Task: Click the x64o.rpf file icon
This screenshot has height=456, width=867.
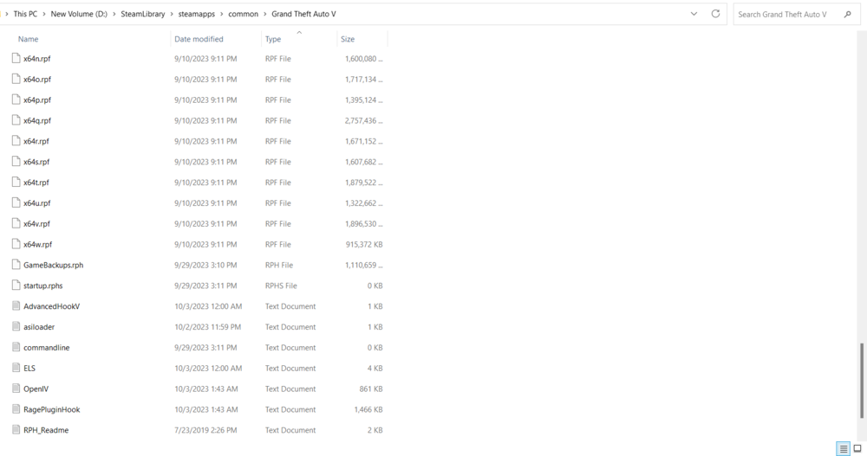Action: coord(16,79)
